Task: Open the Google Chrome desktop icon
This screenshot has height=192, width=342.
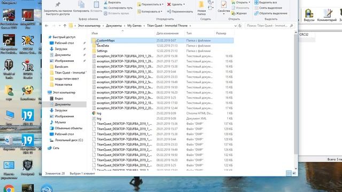Action: [9, 188]
